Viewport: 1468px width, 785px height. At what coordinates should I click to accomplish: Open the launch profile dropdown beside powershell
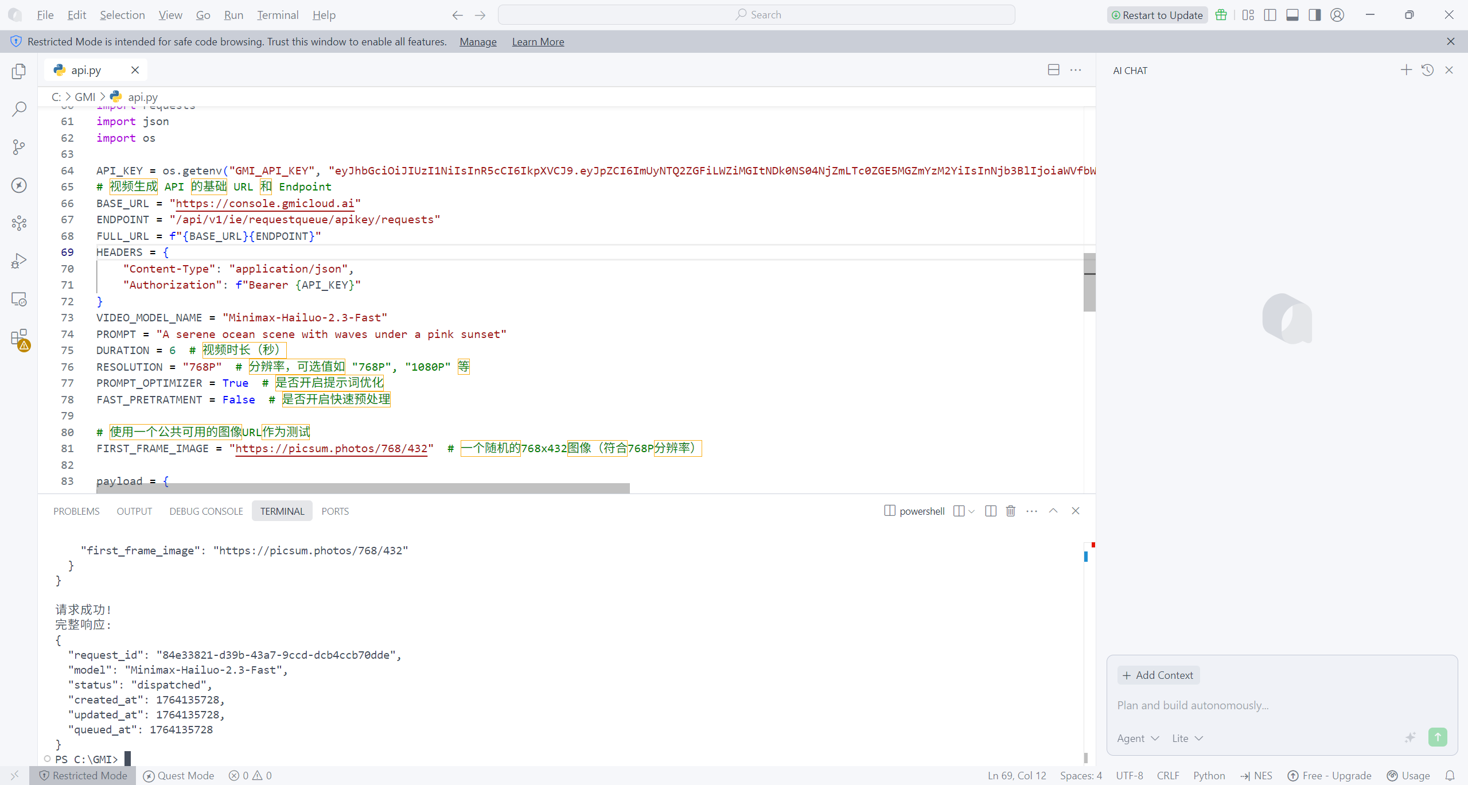[x=971, y=511]
